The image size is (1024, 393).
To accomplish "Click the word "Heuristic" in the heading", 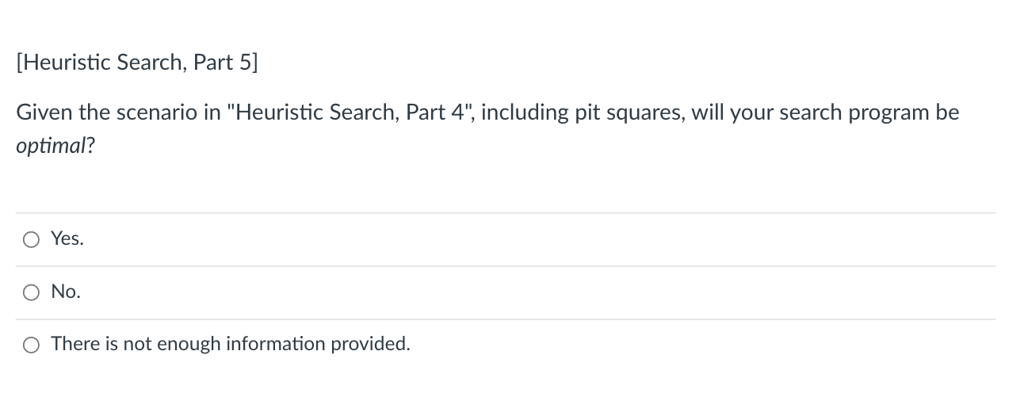I will coord(63,63).
